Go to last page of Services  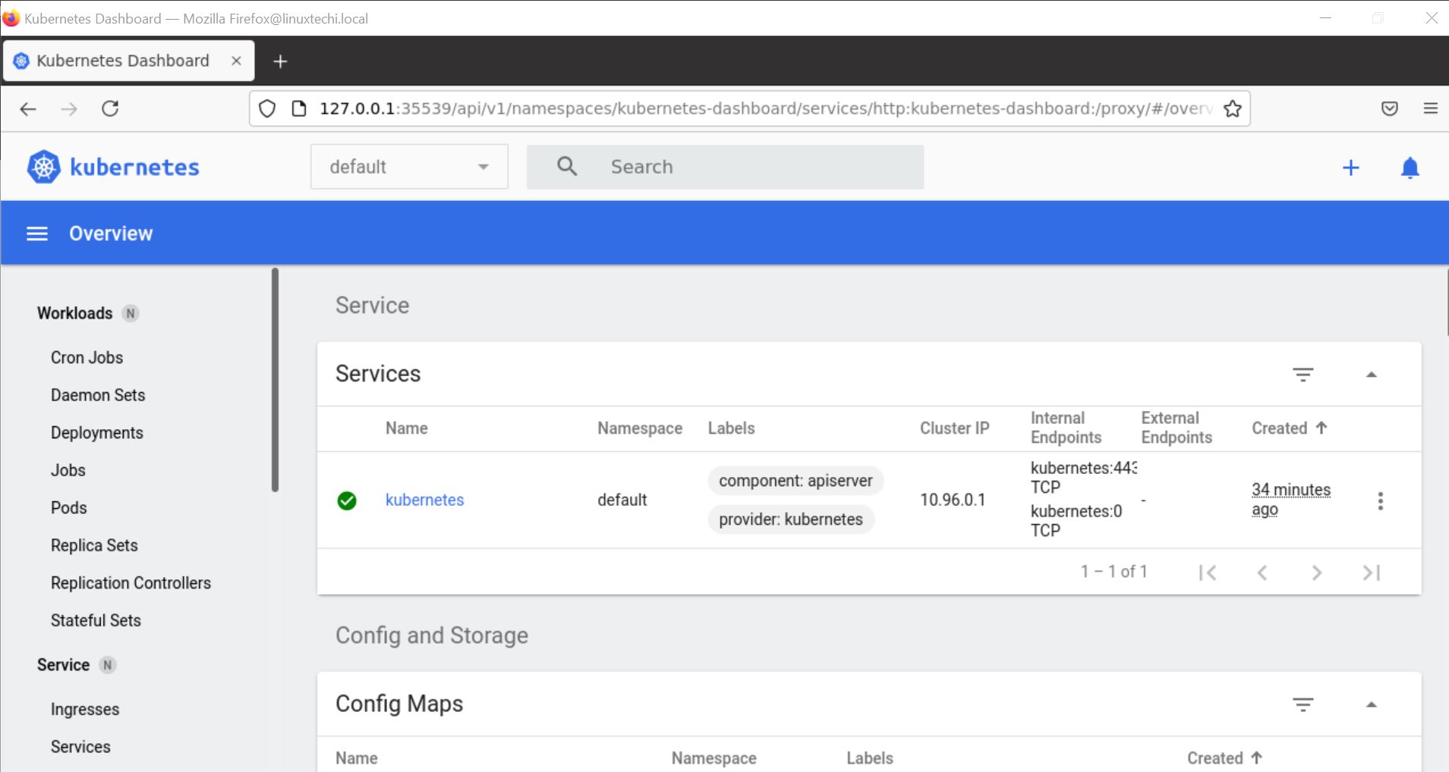[x=1372, y=573]
